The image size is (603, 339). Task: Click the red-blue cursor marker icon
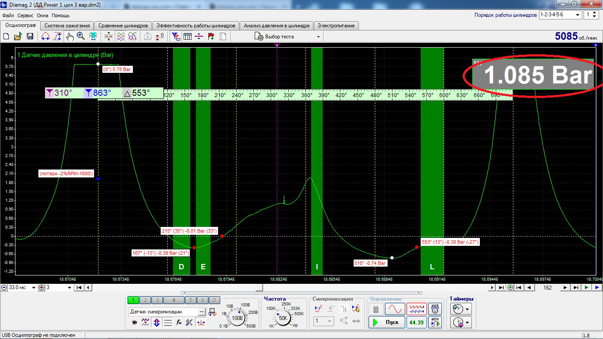[x=201, y=323]
